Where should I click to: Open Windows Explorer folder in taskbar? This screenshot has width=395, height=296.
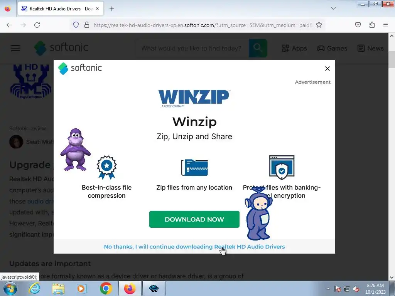point(58,288)
